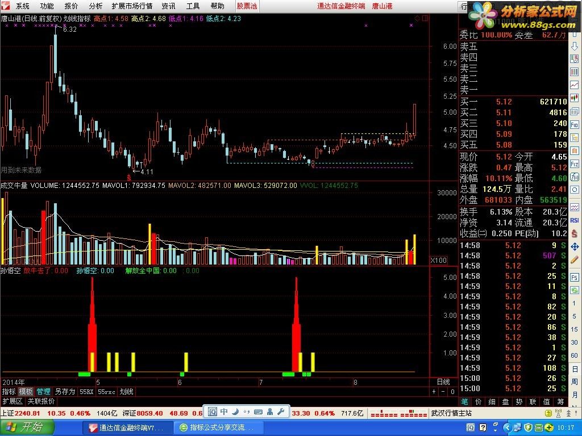The height and width of the screenshot is (436, 582).
Task: Click the orange self-selected stocks icon
Action: [574, 151]
